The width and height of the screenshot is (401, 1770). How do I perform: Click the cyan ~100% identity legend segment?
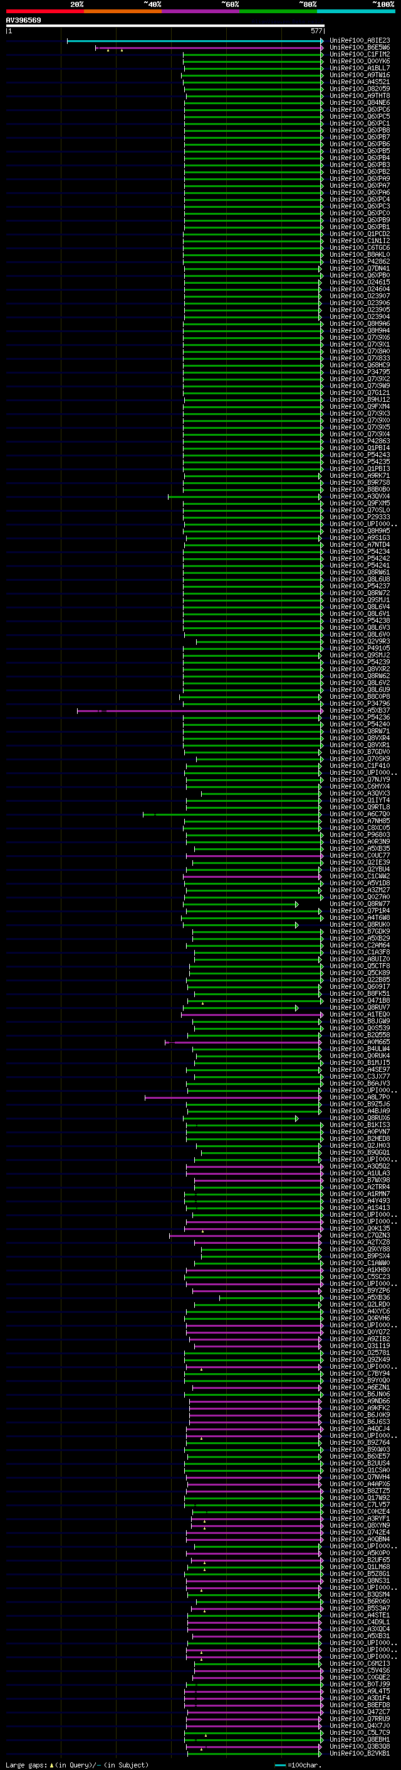(356, 11)
